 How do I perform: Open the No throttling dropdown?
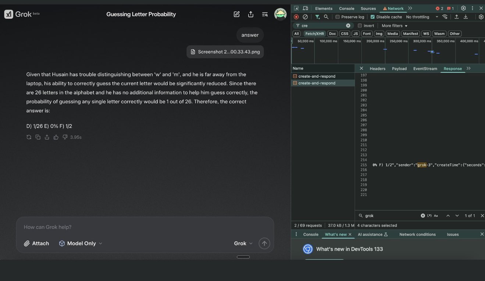coord(422,17)
